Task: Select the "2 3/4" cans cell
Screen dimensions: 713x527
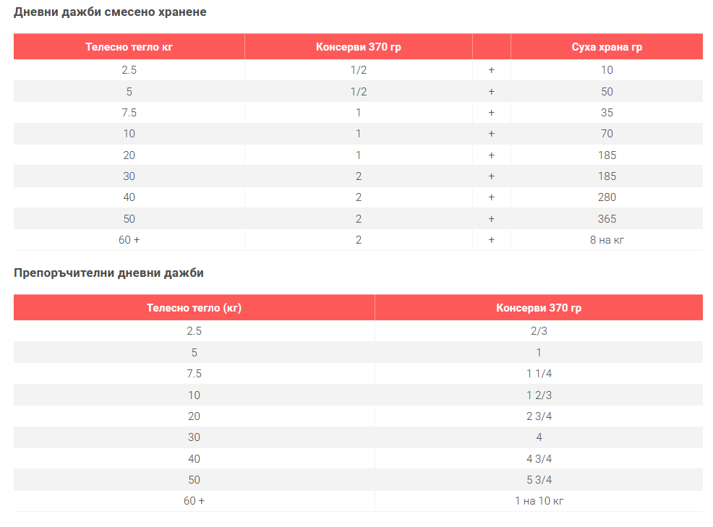Action: (x=539, y=416)
